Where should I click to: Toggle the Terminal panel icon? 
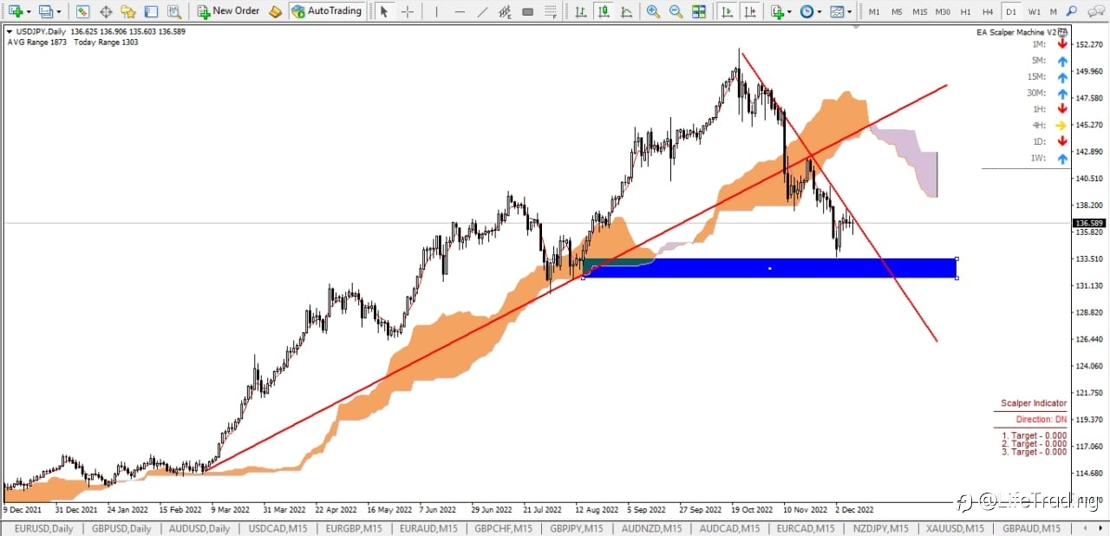point(151,11)
